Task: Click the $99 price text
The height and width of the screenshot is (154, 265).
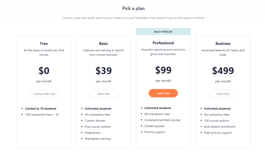Action: click(x=163, y=70)
